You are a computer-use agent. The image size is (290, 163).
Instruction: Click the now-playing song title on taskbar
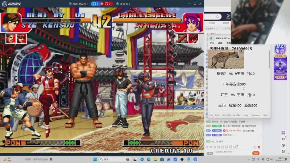[x=36, y=159]
